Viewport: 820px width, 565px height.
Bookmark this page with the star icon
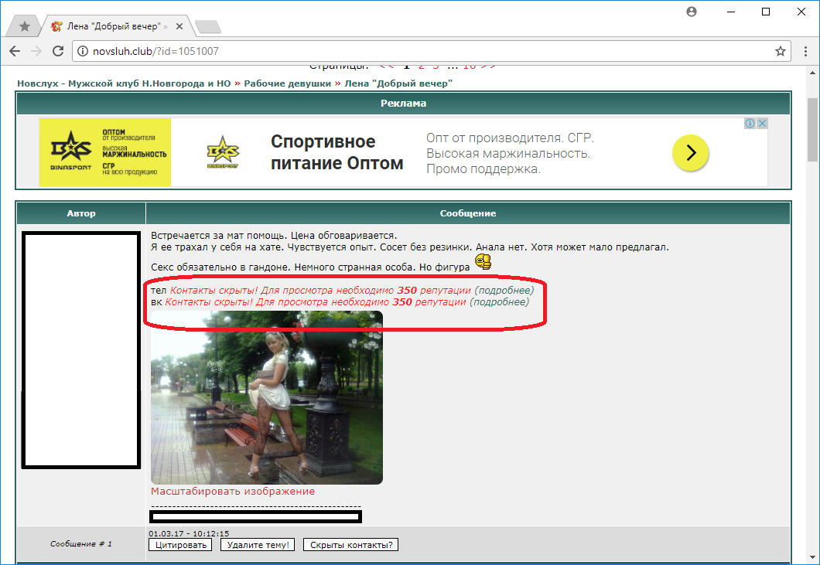pos(780,51)
